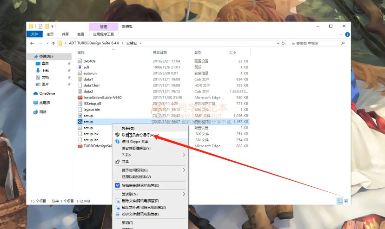Open 图片 in the navigation pane
The image size is (385, 229).
[45, 84]
